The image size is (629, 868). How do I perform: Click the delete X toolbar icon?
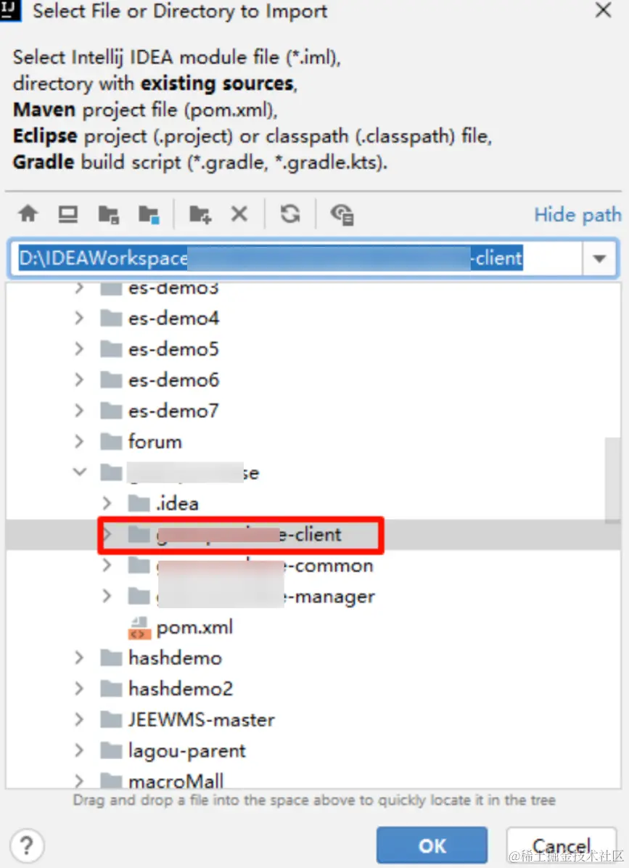pyautogui.click(x=239, y=213)
